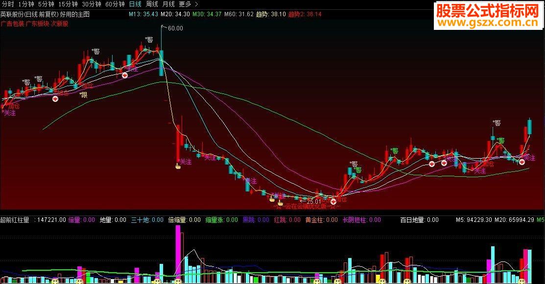Image resolution: width=545 pixels, height=284 pixels.
Task: Click the 倍量: 0.00 volume label
Action: click(82, 220)
